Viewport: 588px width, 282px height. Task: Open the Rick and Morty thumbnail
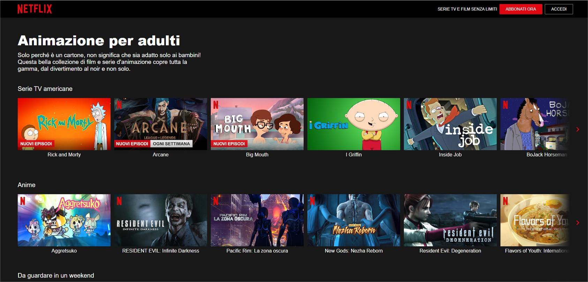coord(64,124)
